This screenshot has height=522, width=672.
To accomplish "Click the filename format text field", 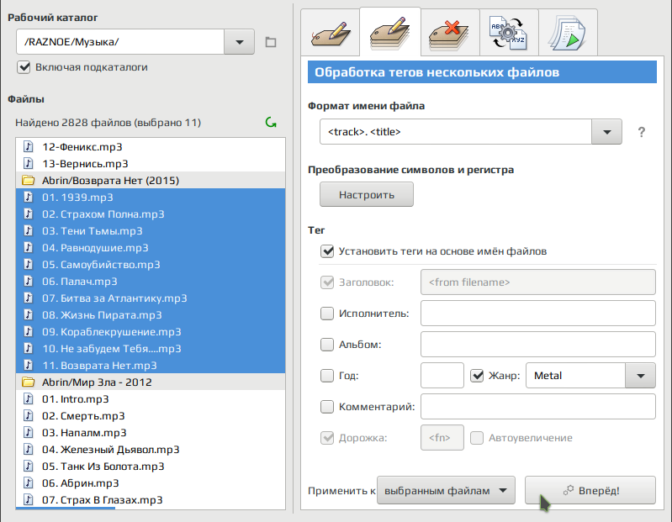I will tap(456, 132).
